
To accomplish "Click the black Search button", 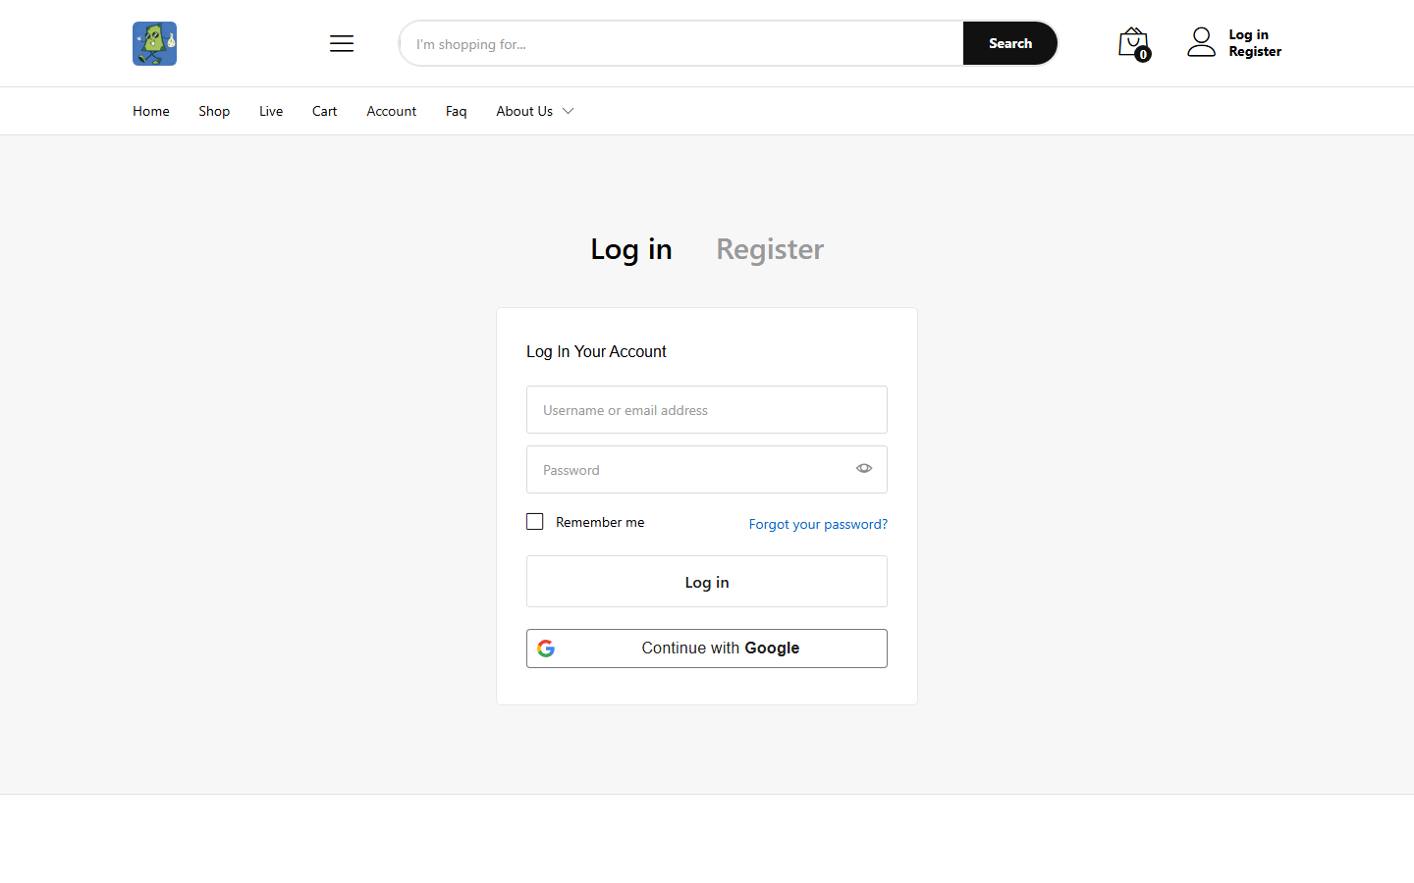I will (x=1010, y=43).
